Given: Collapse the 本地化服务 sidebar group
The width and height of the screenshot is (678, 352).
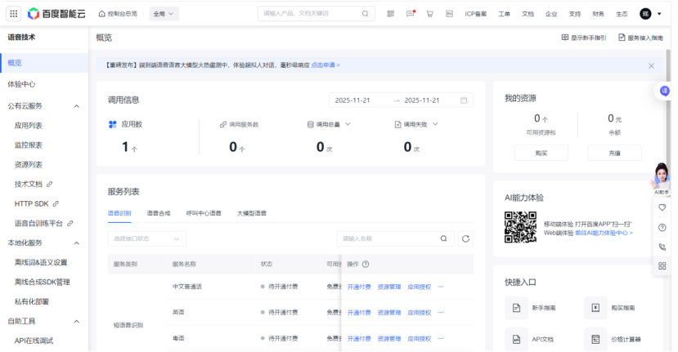Looking at the screenshot, I should (77, 243).
